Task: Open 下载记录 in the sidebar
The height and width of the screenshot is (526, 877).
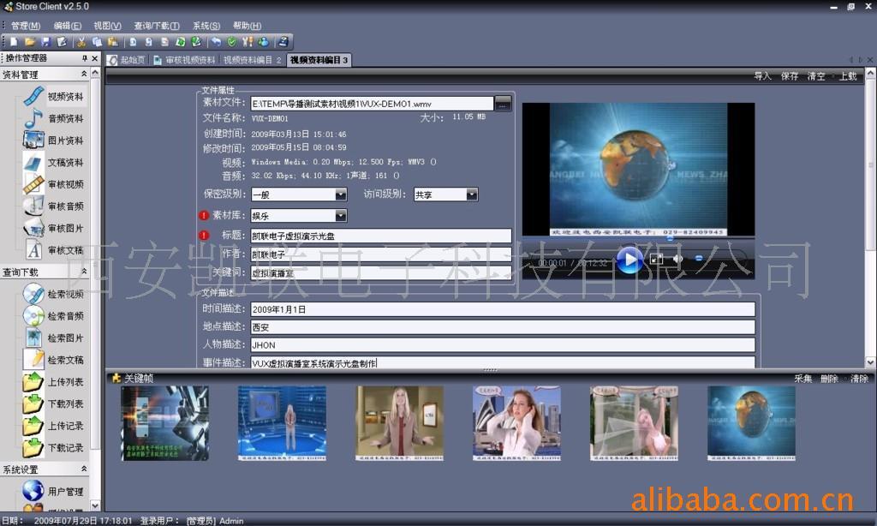Action: click(x=54, y=448)
